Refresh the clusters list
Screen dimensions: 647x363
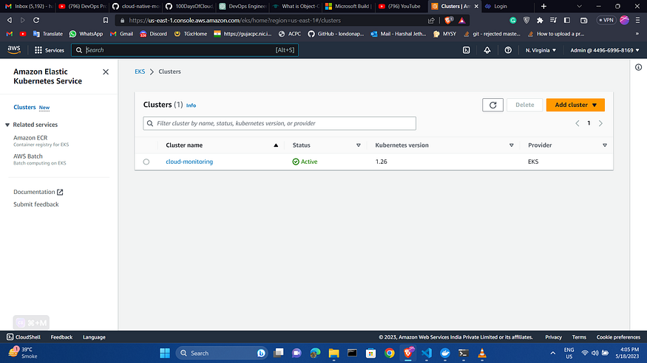pos(492,105)
